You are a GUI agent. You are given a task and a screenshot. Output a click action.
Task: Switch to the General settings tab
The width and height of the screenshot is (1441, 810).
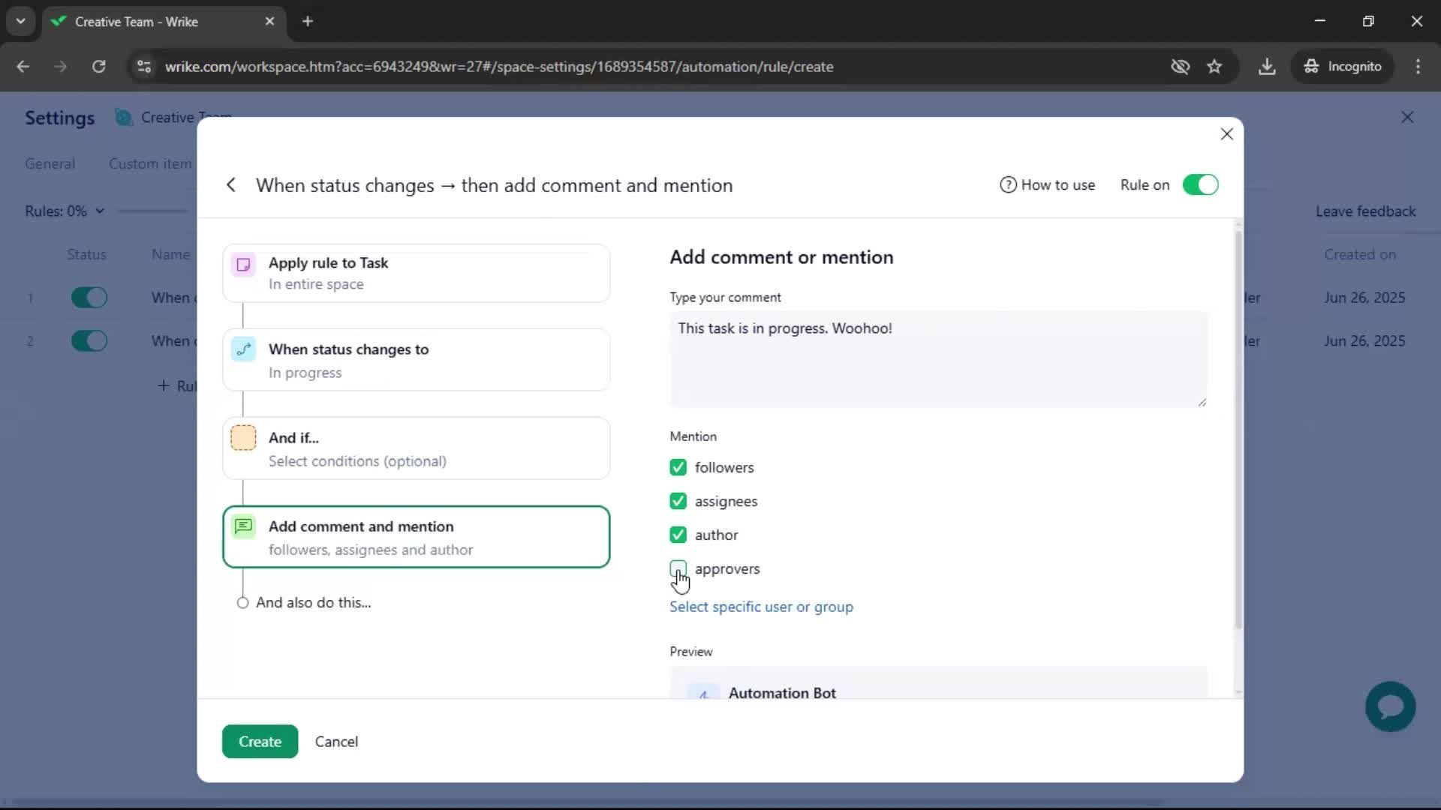click(x=50, y=164)
